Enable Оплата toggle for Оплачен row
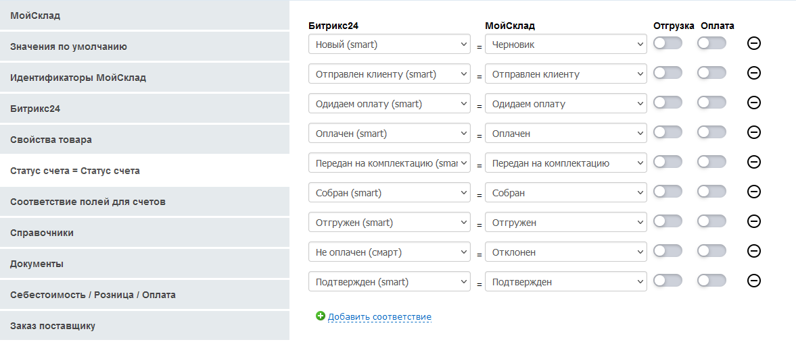796x342 pixels. [x=711, y=133]
